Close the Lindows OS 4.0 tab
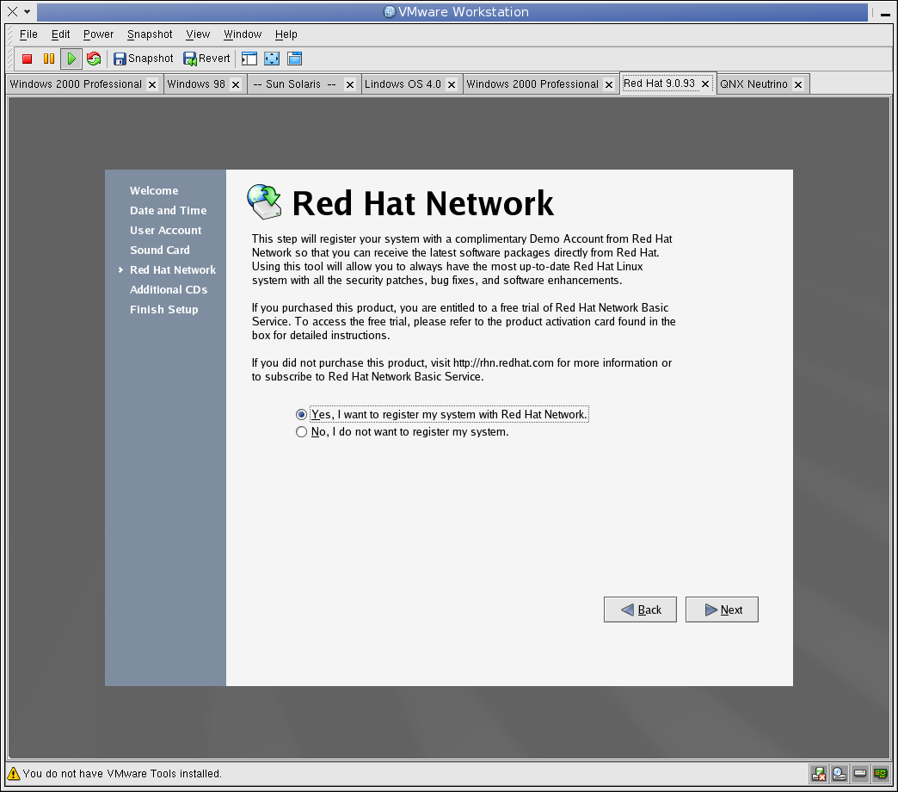898x792 pixels. (452, 85)
